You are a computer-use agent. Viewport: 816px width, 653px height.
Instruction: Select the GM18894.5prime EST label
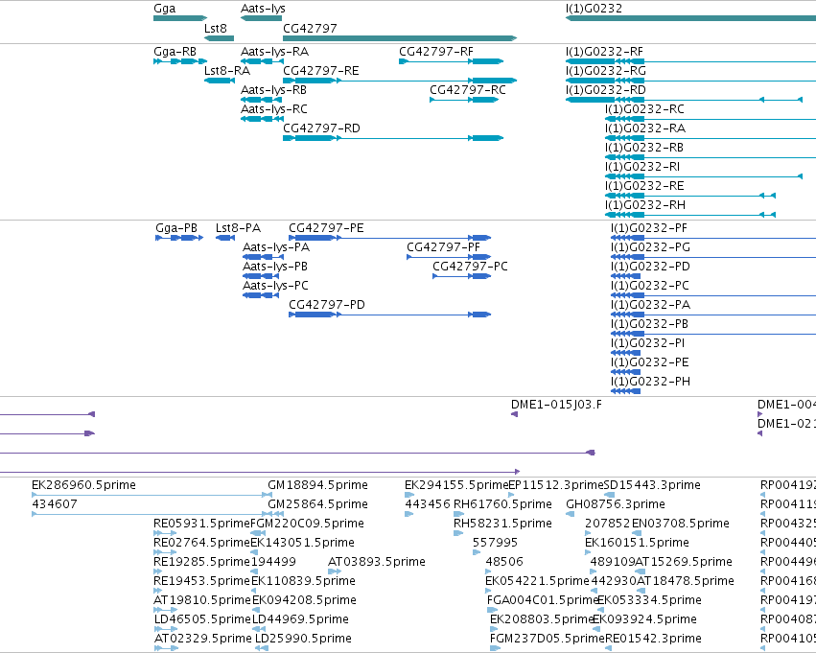[317, 485]
